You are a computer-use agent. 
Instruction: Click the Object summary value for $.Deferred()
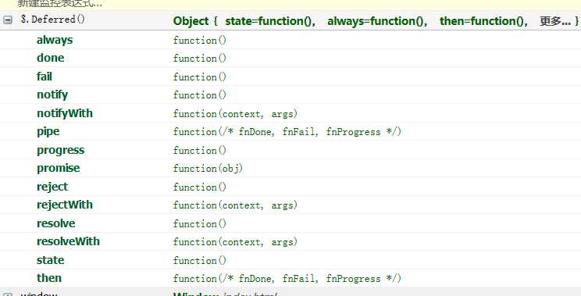pos(376,21)
